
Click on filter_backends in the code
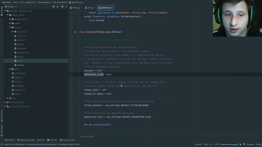pyautogui.click(x=93, y=105)
